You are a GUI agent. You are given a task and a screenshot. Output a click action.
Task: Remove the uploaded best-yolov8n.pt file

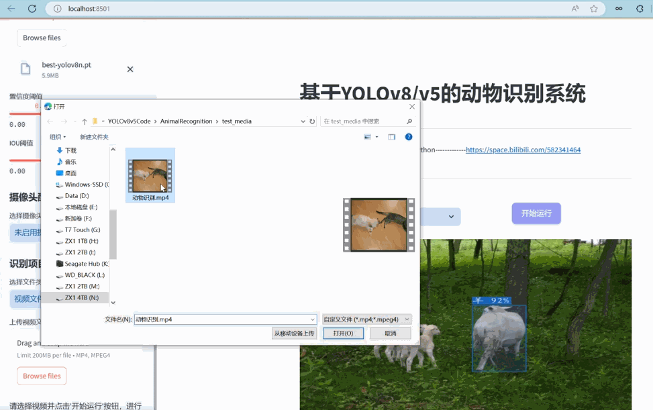pyautogui.click(x=130, y=69)
